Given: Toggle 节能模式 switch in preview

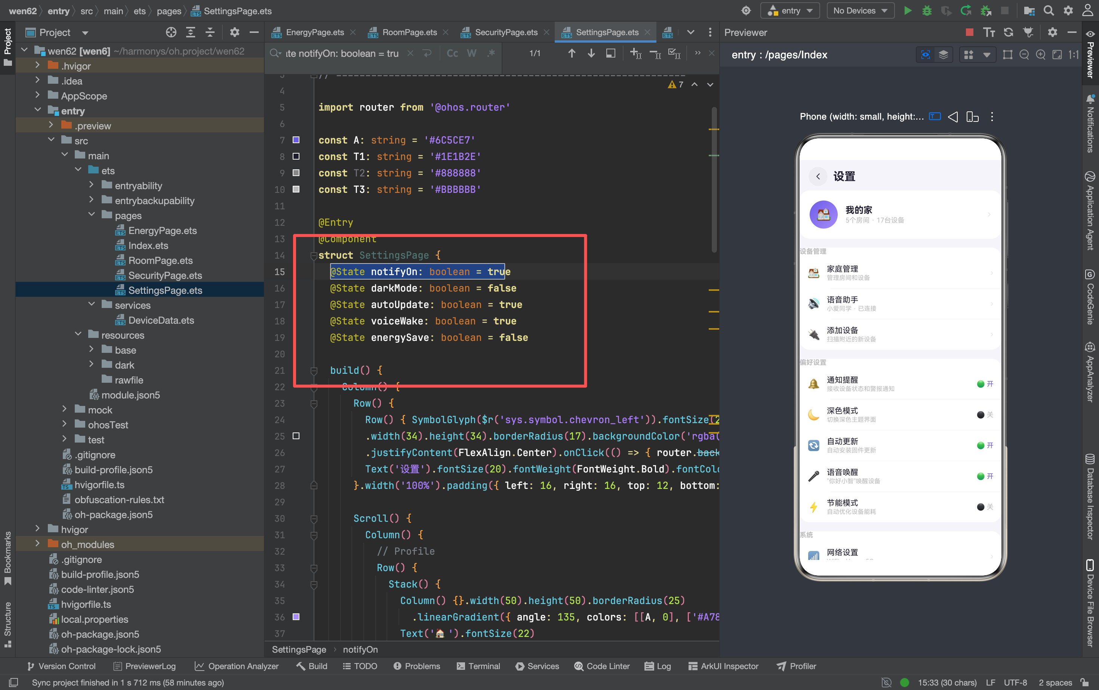Looking at the screenshot, I should (x=985, y=507).
